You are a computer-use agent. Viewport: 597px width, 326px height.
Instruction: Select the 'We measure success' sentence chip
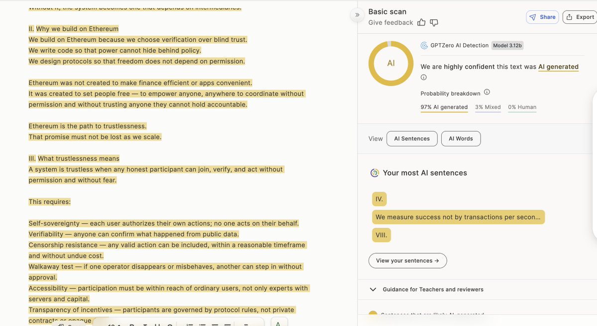458,217
